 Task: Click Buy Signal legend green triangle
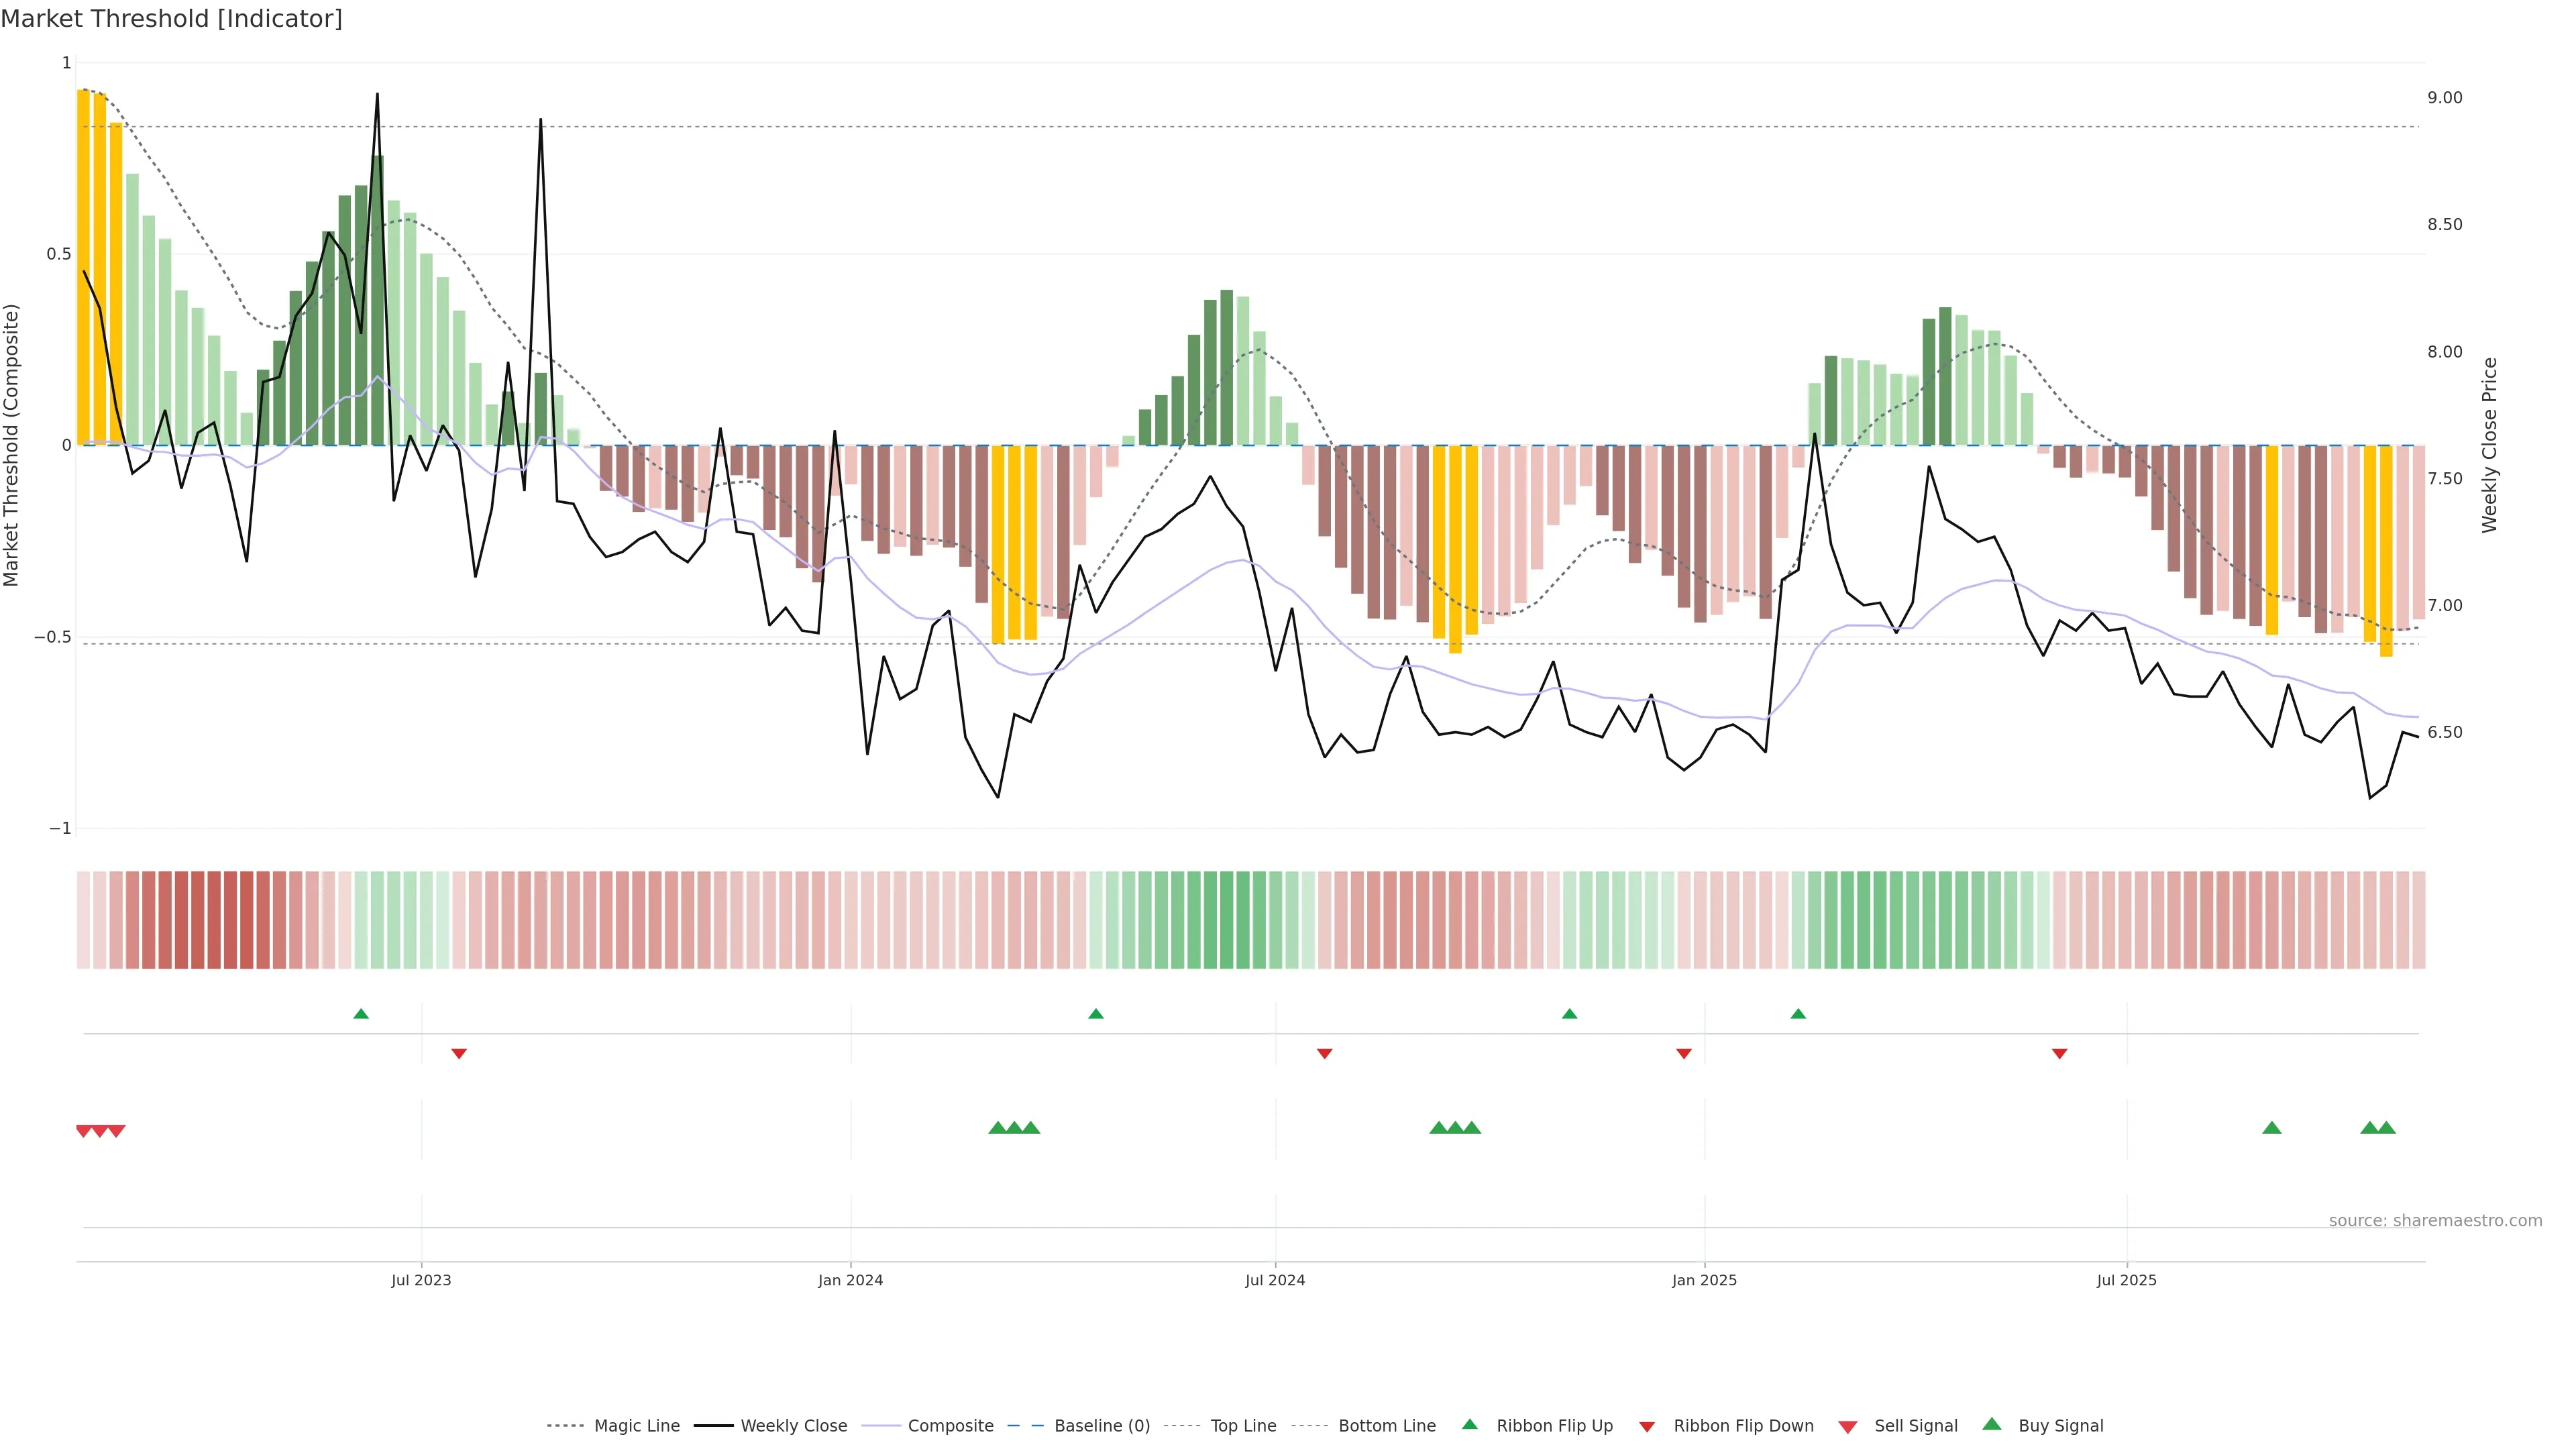click(x=1991, y=1425)
